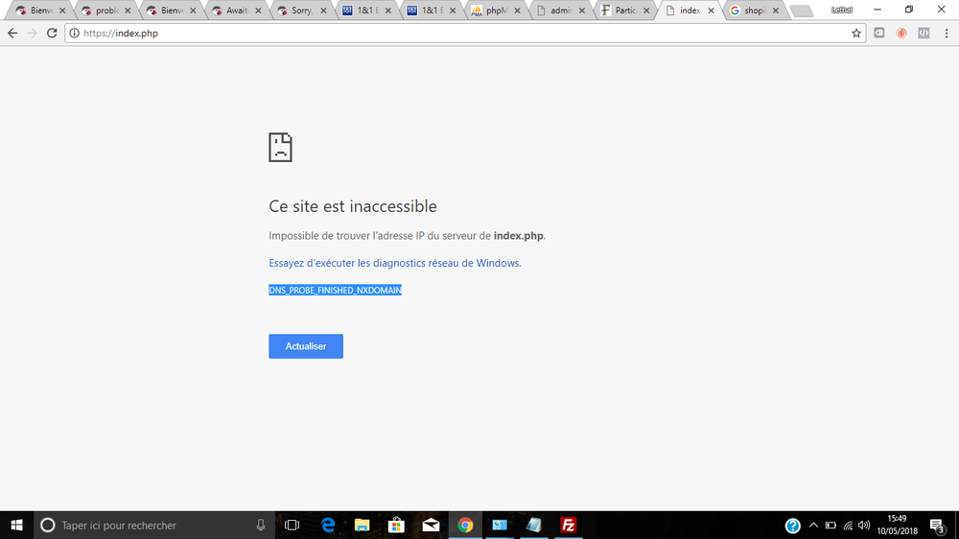Screen dimensions: 959x539
Task: Switch to the phpMyAdmin tab
Action: pos(496,11)
